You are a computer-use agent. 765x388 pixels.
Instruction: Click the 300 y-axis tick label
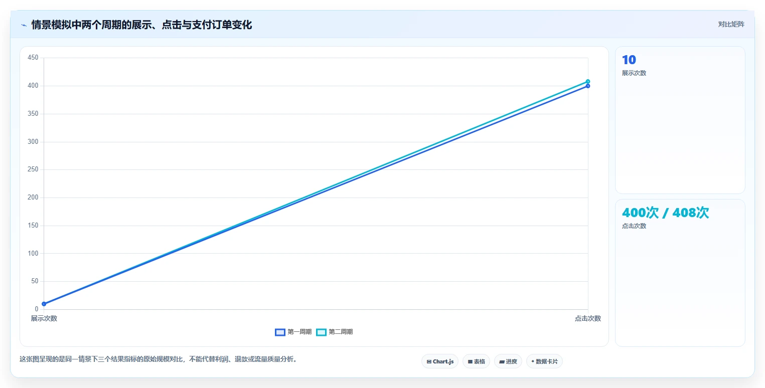pyautogui.click(x=33, y=142)
